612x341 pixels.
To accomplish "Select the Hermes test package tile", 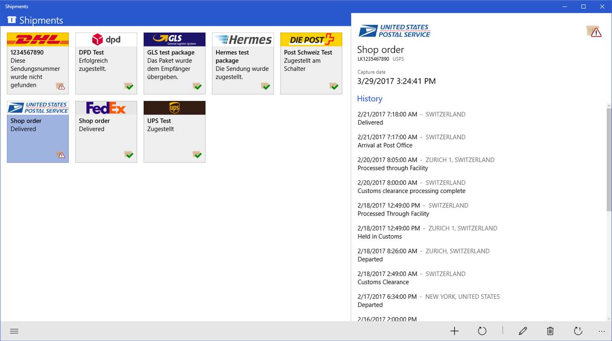I will 243,63.
